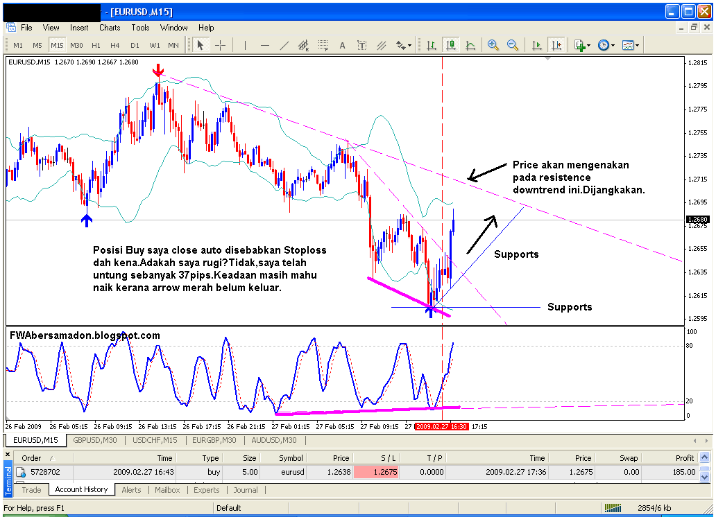Set timeframe to M30
Image resolution: width=716 pixels, height=517 pixels.
click(x=76, y=45)
